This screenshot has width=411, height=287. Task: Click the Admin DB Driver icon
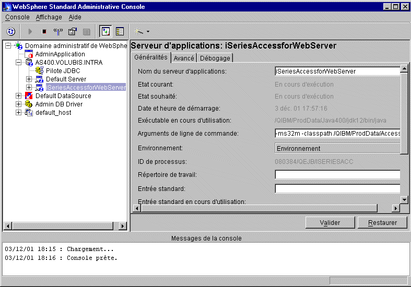click(x=29, y=104)
